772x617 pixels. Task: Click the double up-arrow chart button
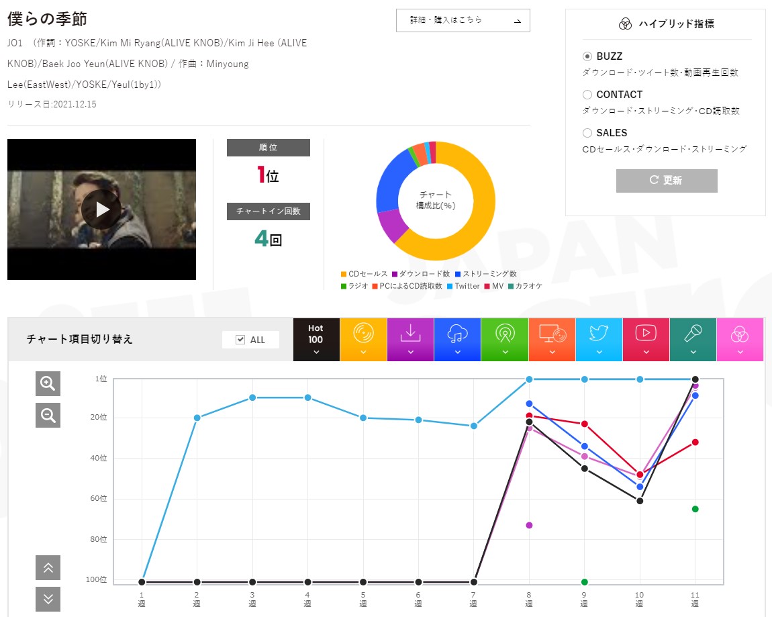tap(48, 568)
